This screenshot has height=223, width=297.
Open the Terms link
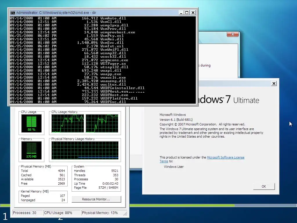click(164, 161)
